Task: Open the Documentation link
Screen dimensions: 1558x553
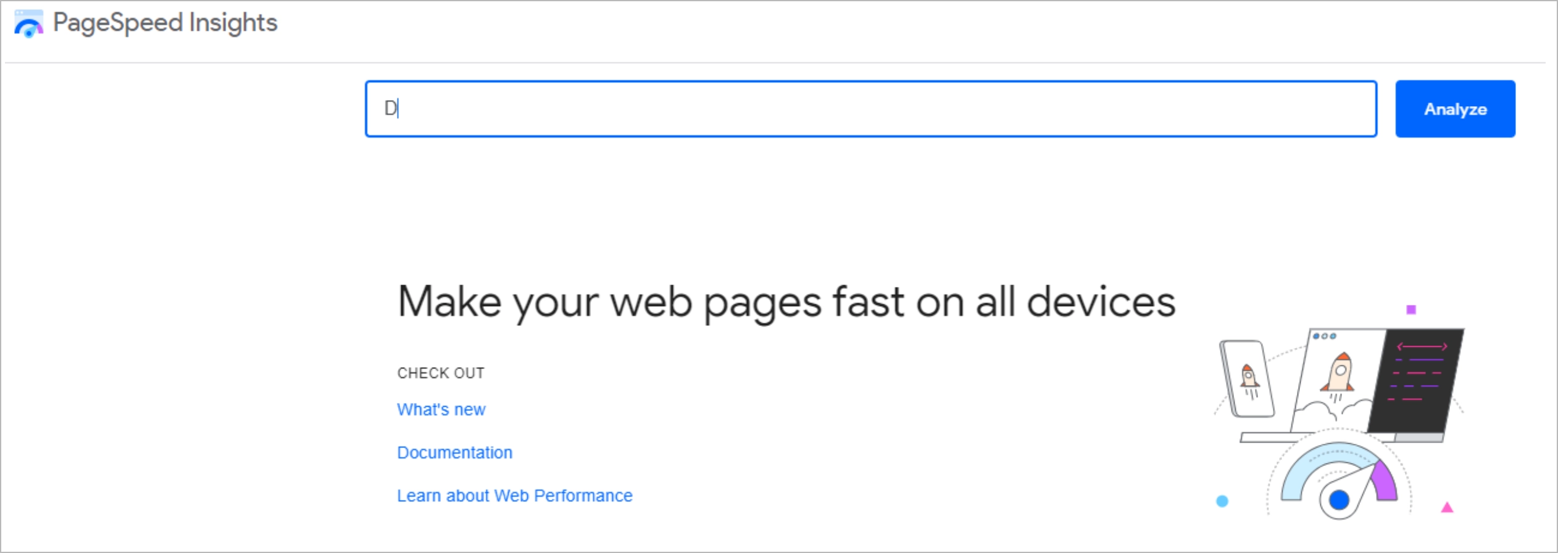Action: (x=454, y=452)
